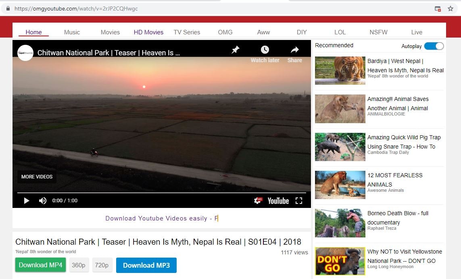Click MORE VIDEOS overlay on the player
The height and width of the screenshot is (279, 461).
36,176
